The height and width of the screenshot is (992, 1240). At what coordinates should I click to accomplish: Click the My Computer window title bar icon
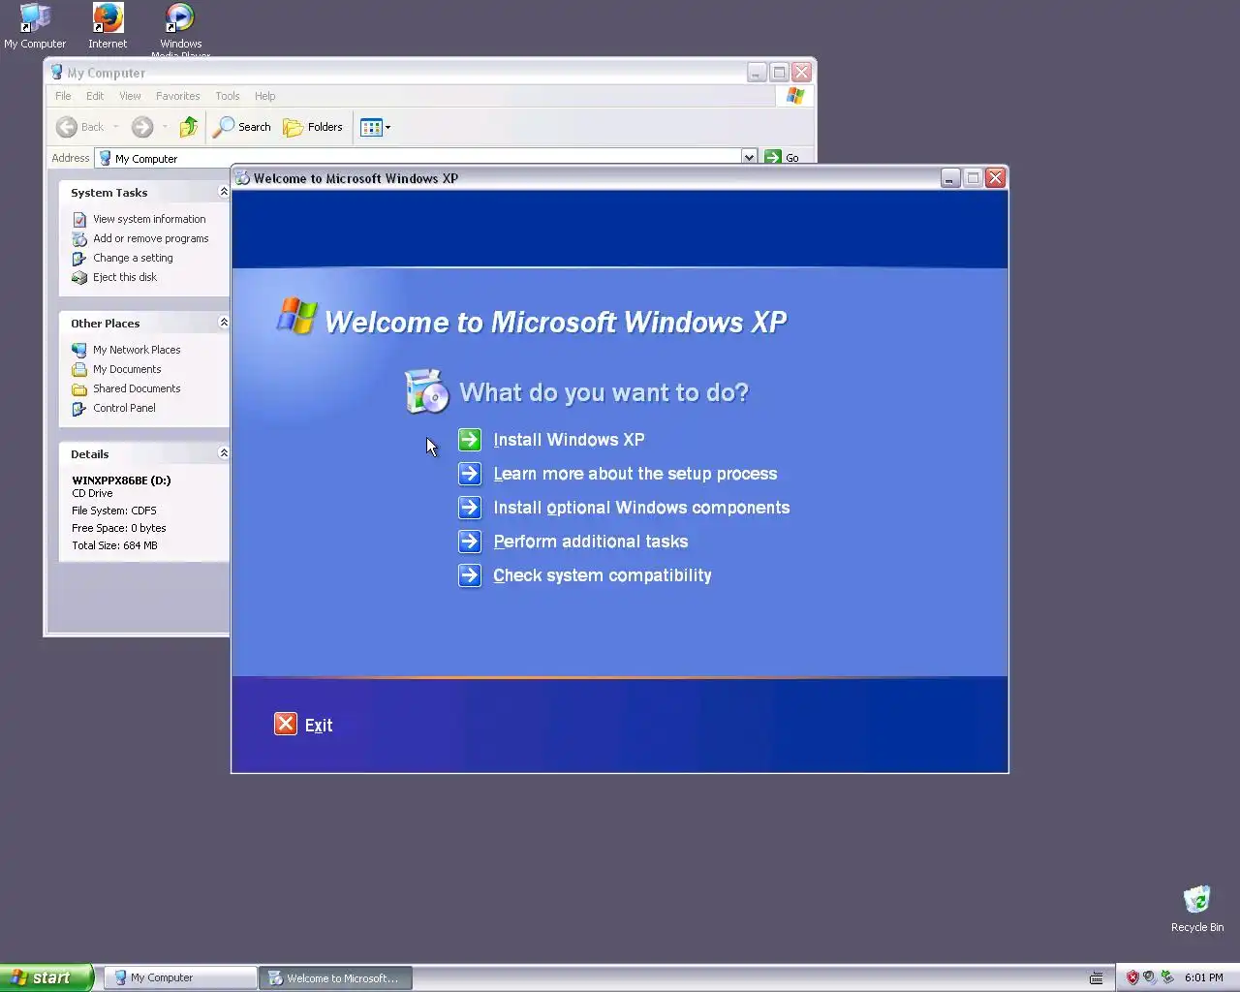(x=57, y=72)
